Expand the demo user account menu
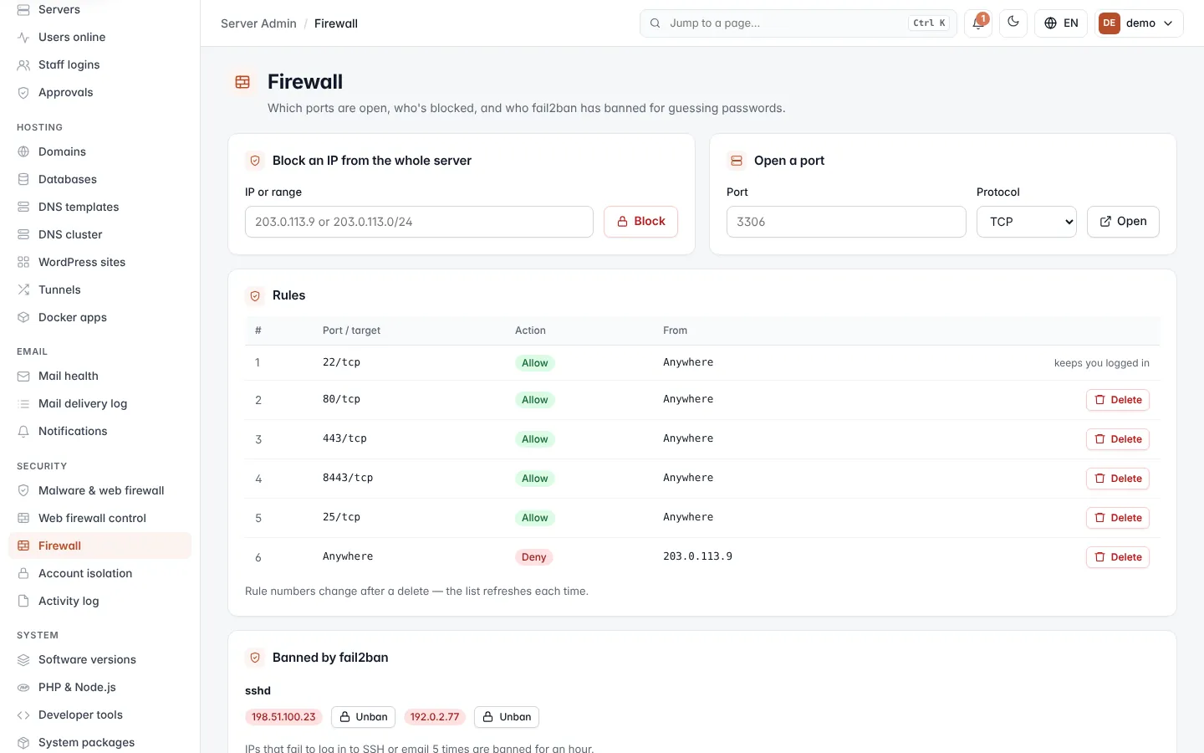The height and width of the screenshot is (753, 1204). point(1139,23)
